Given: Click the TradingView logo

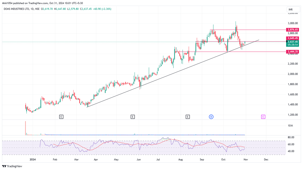Looking at the screenshot, I should pos(12,166).
